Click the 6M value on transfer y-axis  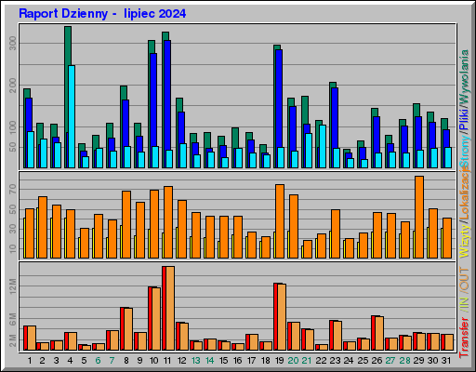[x=13, y=319]
